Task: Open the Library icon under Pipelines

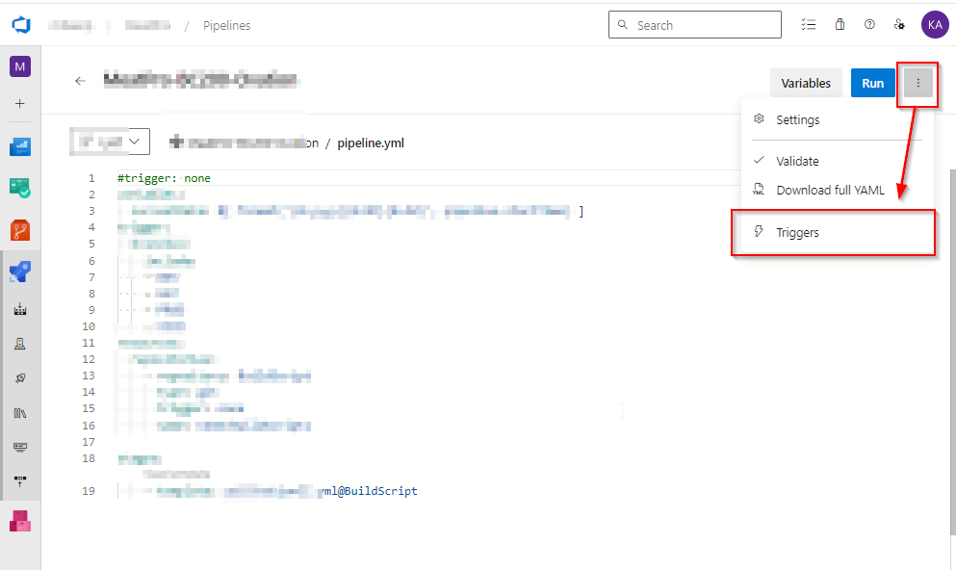Action: pos(20,412)
